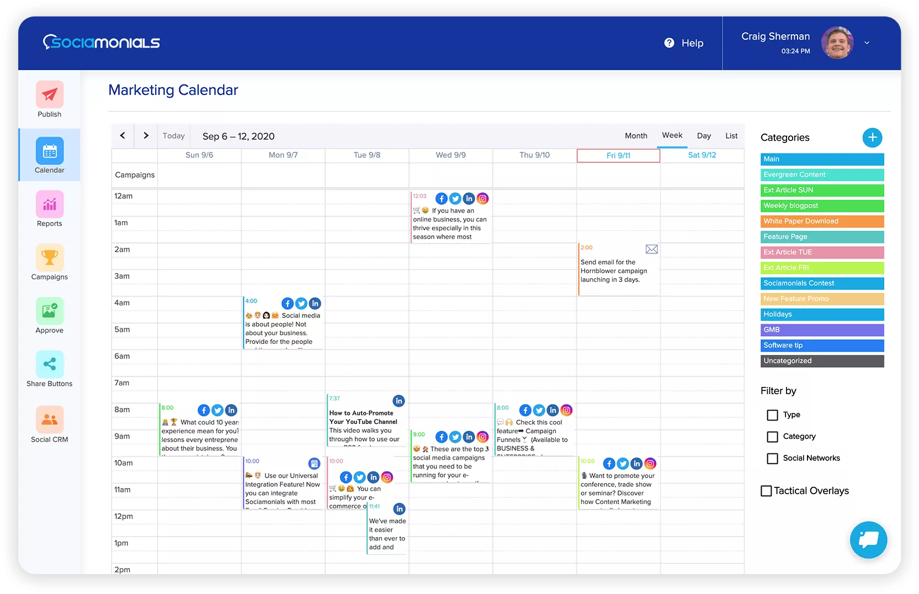Go to previous week with left chevron

click(123, 136)
